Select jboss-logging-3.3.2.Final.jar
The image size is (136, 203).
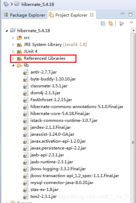[x=58, y=169]
